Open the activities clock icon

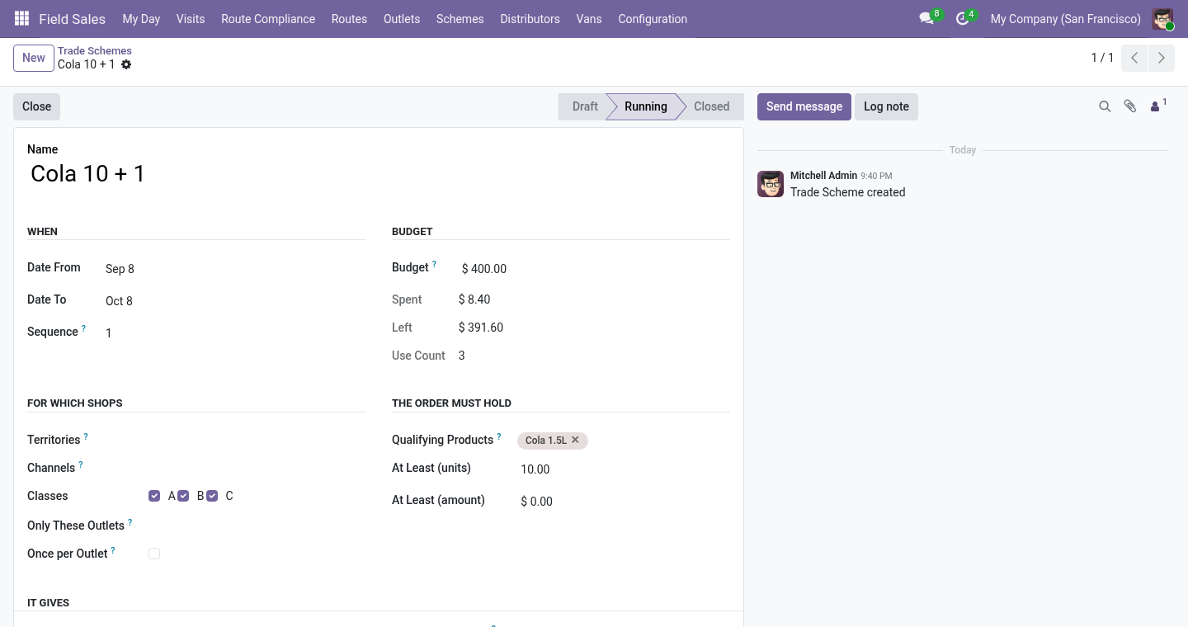964,18
